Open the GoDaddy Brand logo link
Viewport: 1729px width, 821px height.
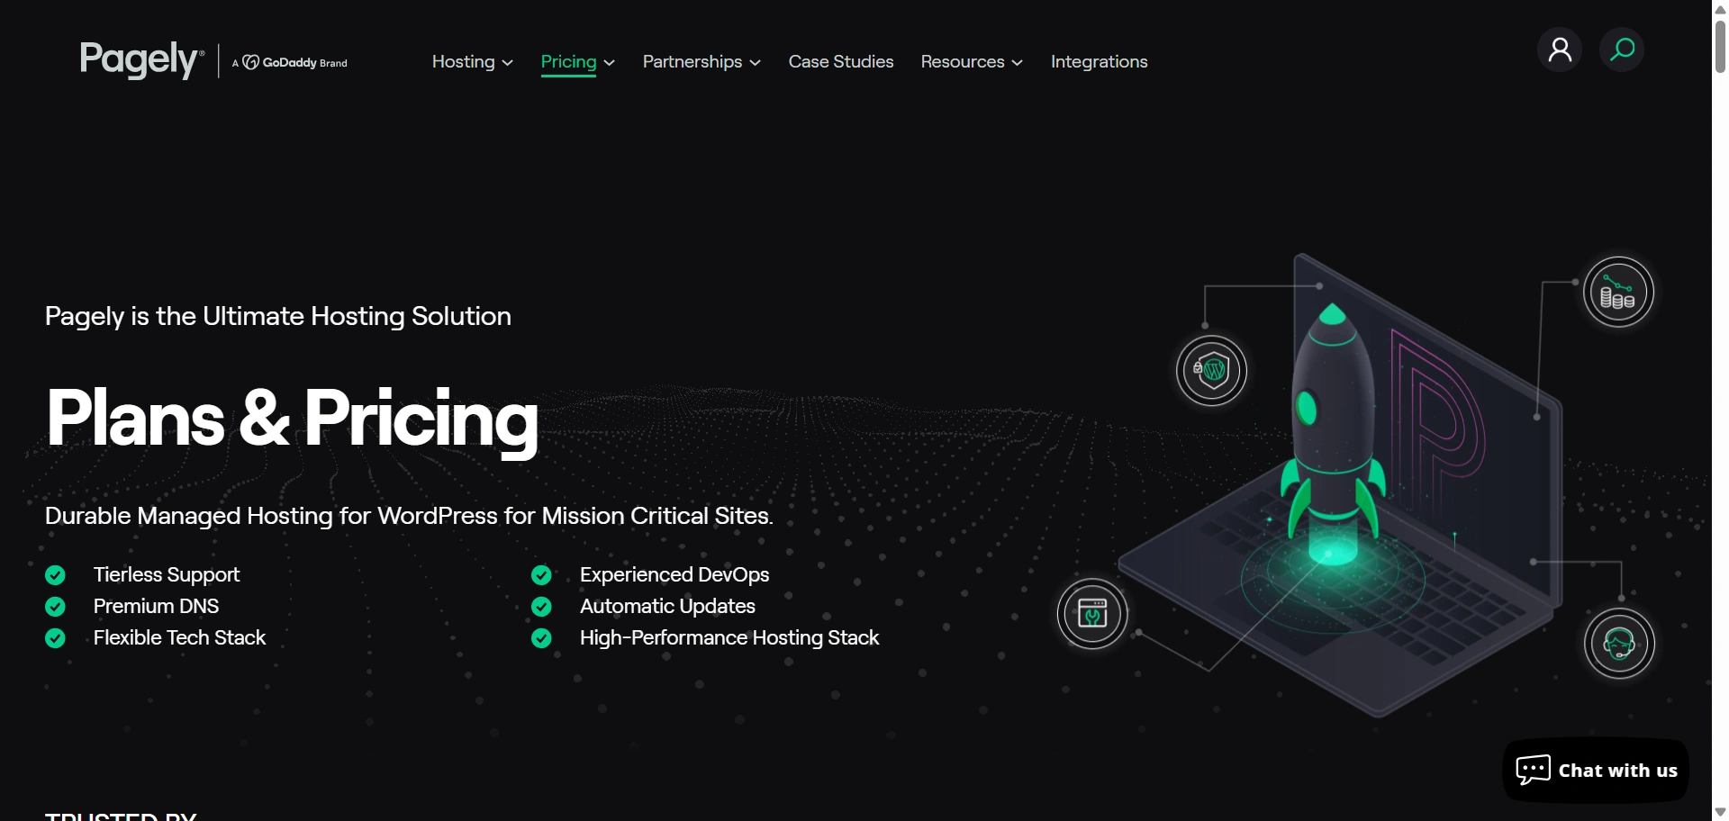tap(290, 62)
